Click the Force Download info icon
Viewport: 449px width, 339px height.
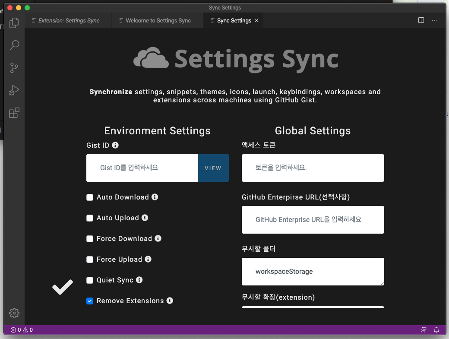click(x=158, y=238)
